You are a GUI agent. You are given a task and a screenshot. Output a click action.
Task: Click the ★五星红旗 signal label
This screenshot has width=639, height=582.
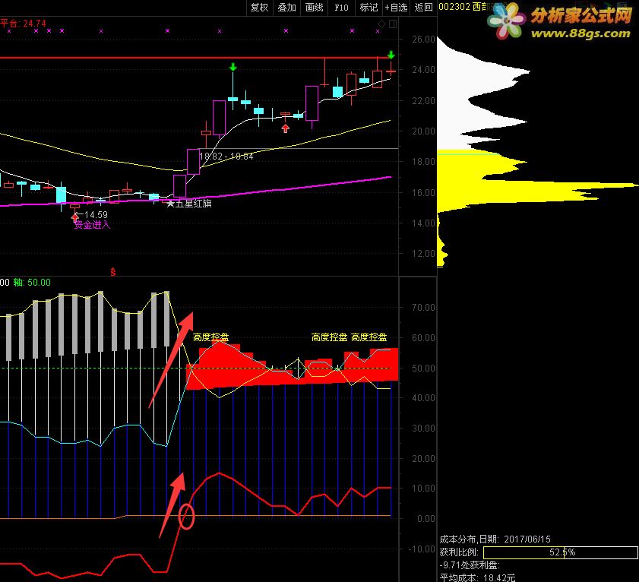click(x=189, y=204)
